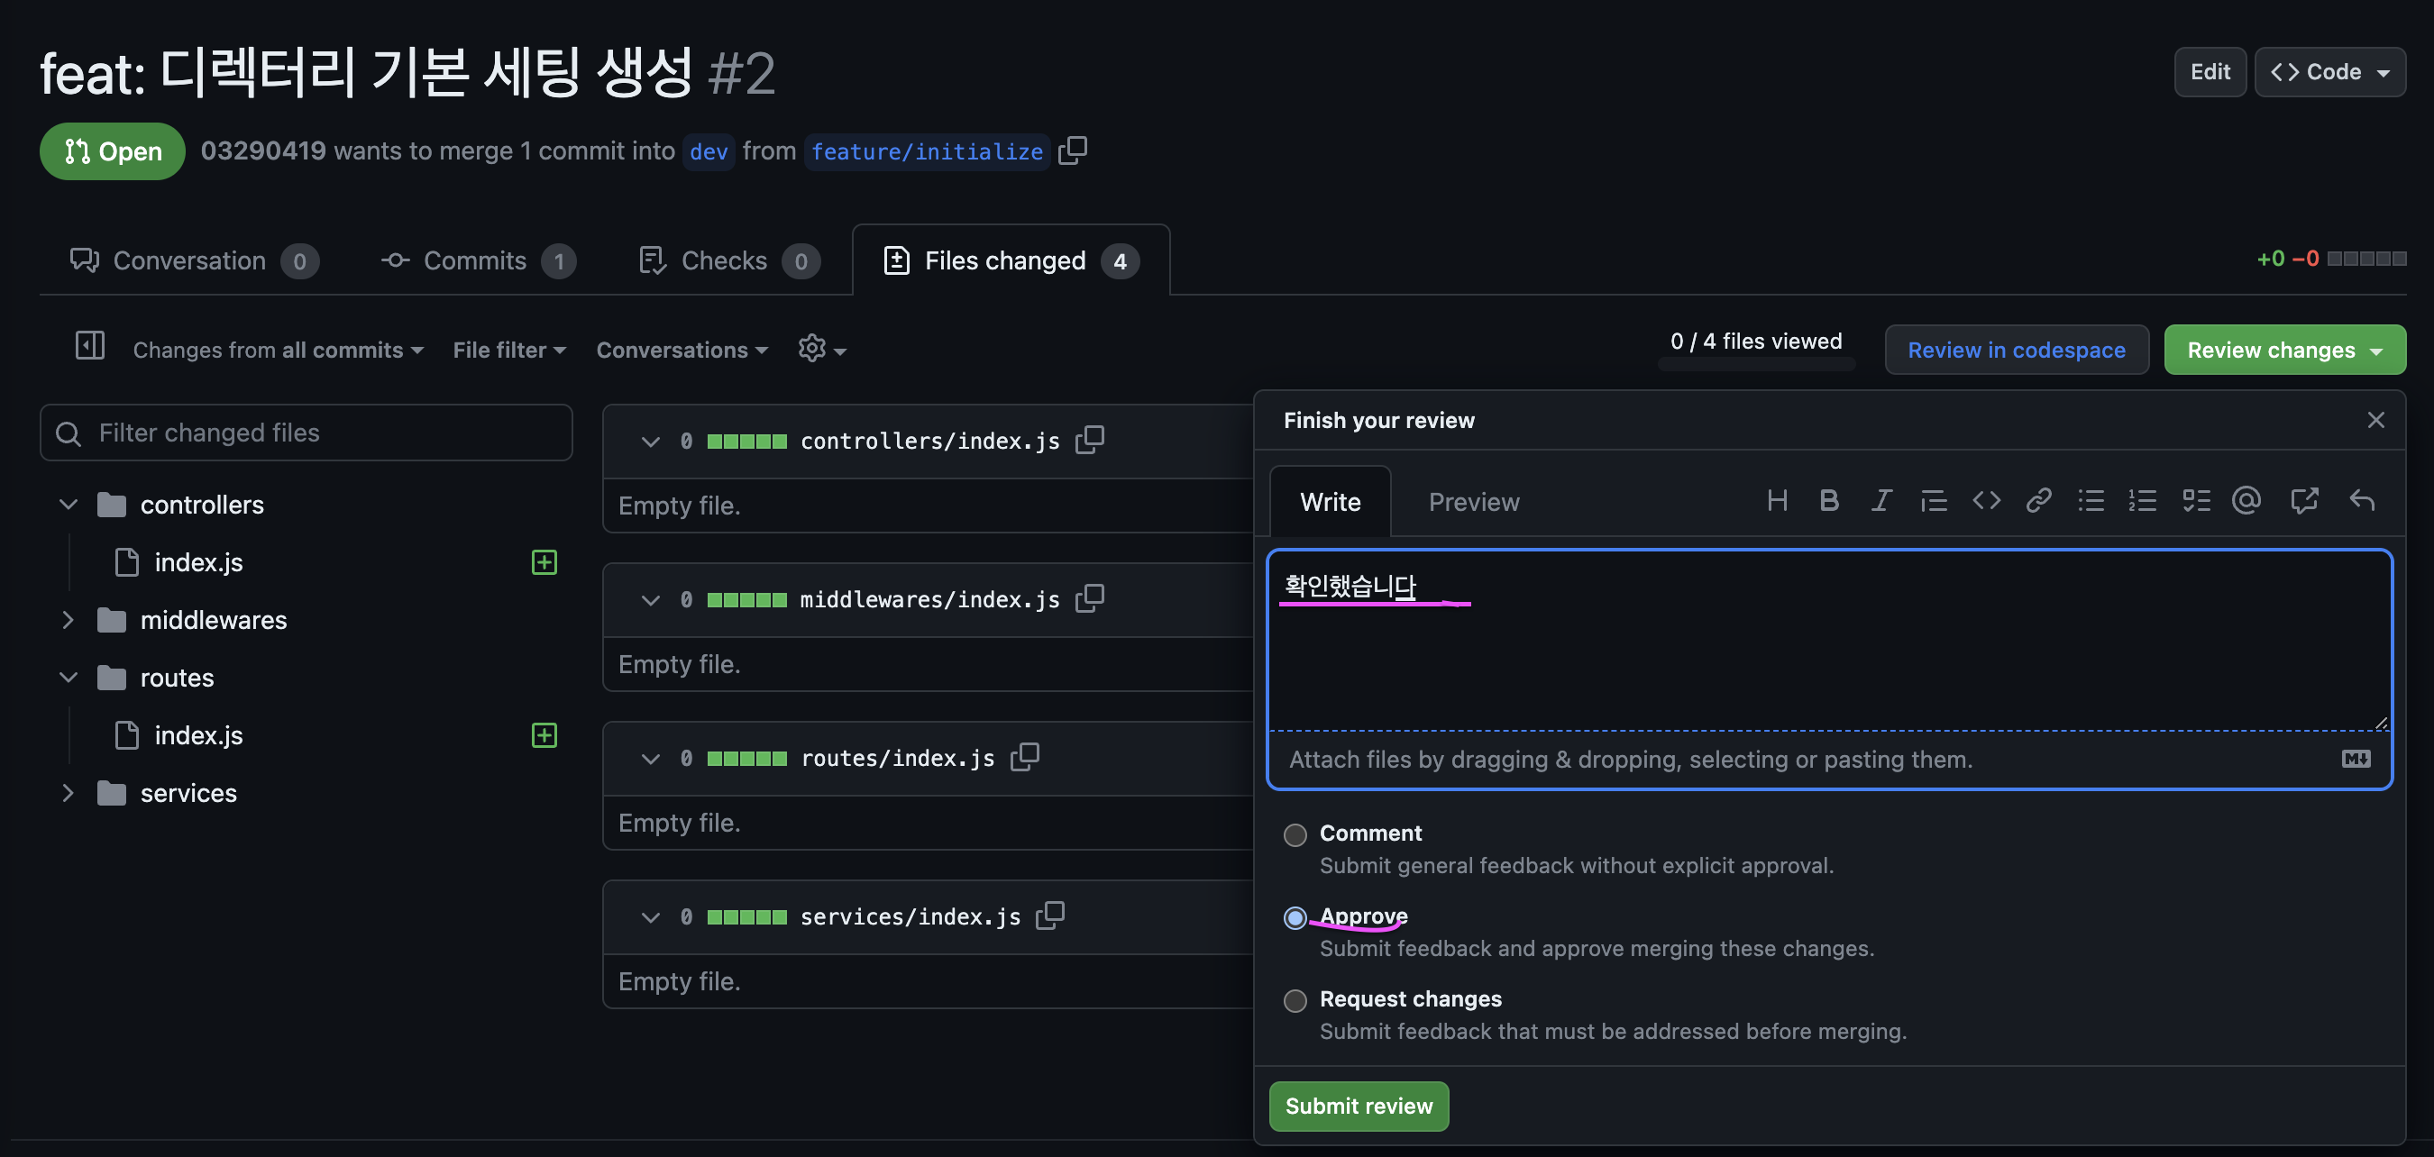Viewport: 2434px width, 1157px height.
Task: Open the Conversations dropdown
Action: click(x=682, y=350)
